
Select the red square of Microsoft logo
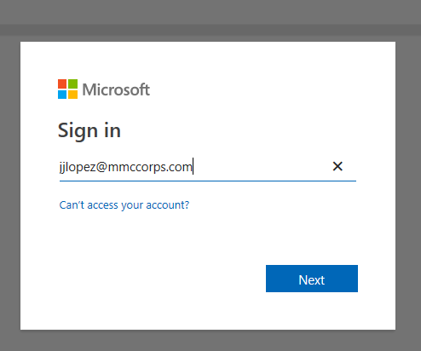tap(62, 83)
